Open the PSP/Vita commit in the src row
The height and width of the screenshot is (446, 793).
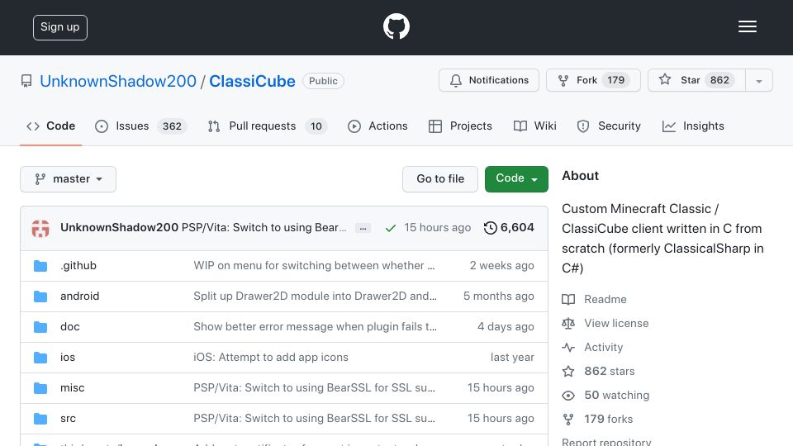point(314,418)
